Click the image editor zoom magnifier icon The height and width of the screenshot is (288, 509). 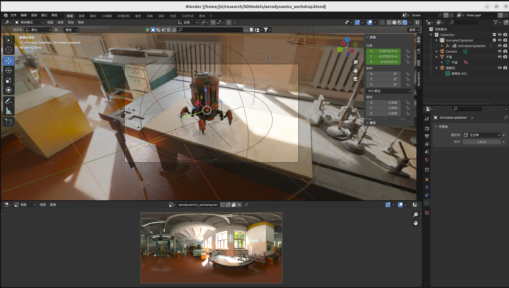(x=415, y=215)
